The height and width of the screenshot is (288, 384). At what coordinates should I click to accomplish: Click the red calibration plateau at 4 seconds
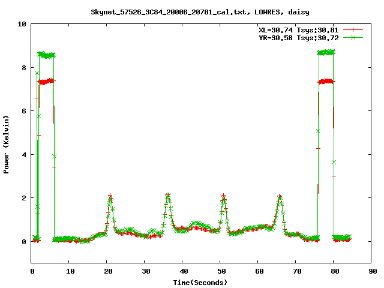pos(46,82)
